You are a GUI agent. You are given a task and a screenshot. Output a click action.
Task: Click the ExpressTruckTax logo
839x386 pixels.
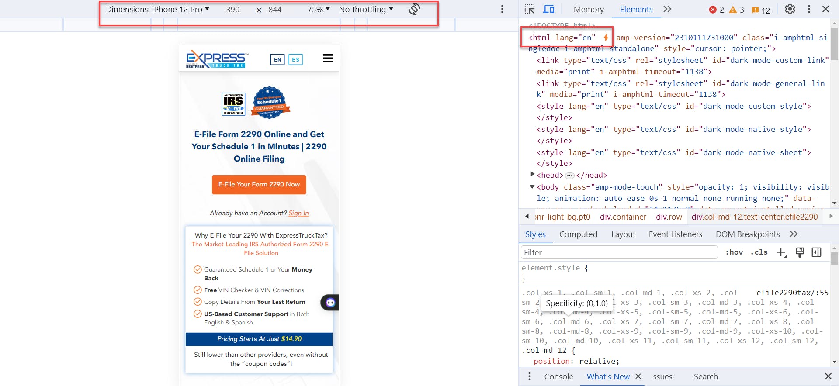coord(217,59)
